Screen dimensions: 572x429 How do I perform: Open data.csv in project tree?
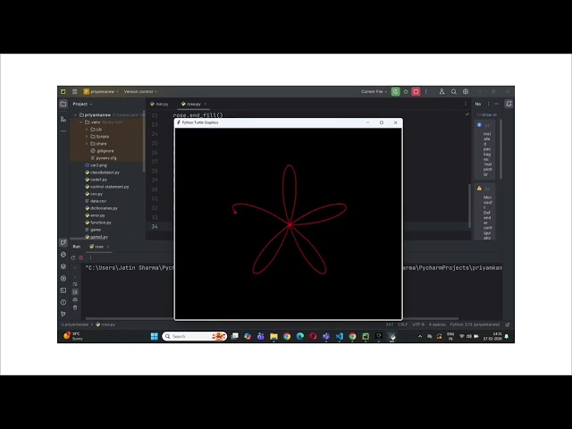tap(96, 201)
